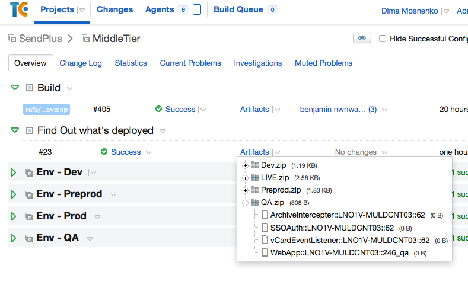Open SendPlus breadcrumb link
The image size is (468, 291).
click(x=40, y=39)
